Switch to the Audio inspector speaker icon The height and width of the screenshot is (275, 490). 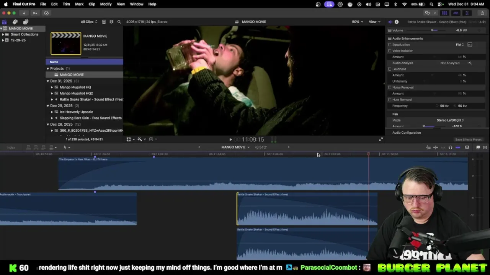[390, 22]
